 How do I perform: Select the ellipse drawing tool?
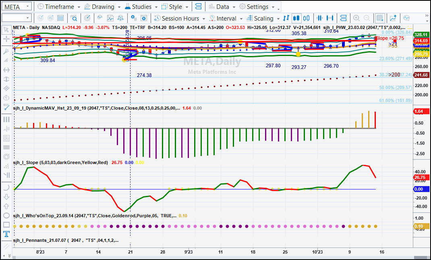(x=6, y=215)
